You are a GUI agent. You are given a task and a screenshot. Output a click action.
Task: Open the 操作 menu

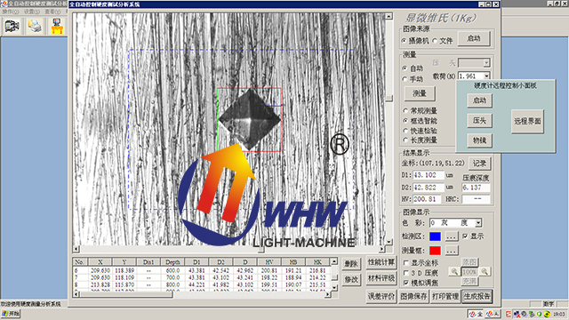pyautogui.click(x=10, y=12)
